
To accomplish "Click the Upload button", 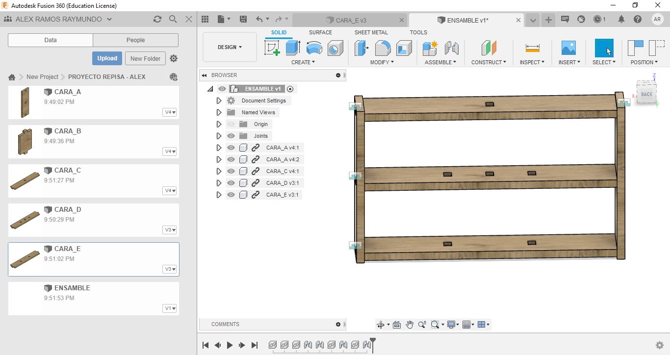I will coord(107,58).
